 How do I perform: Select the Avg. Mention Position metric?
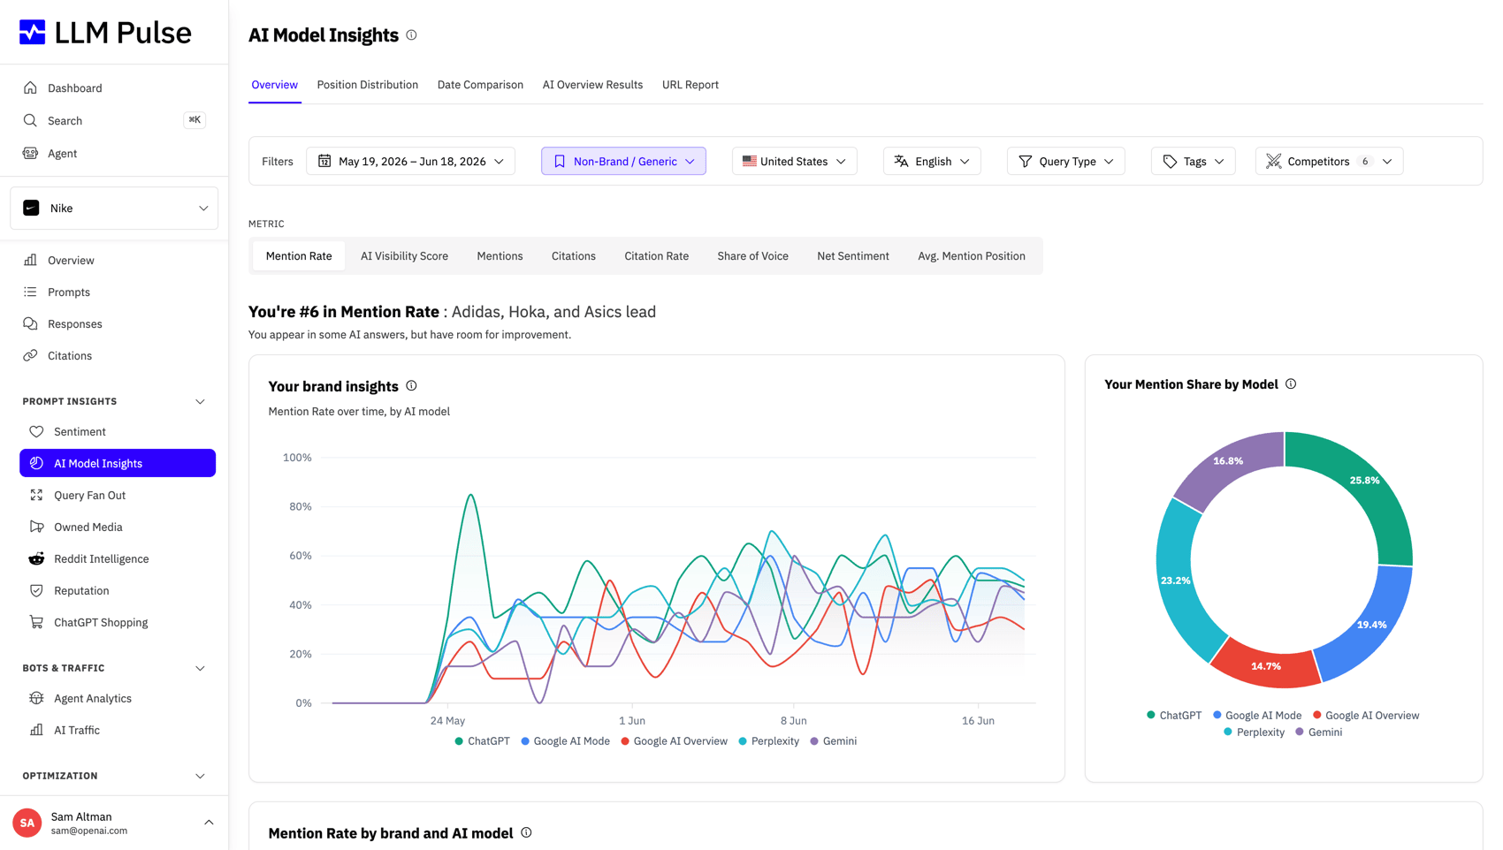click(x=971, y=256)
